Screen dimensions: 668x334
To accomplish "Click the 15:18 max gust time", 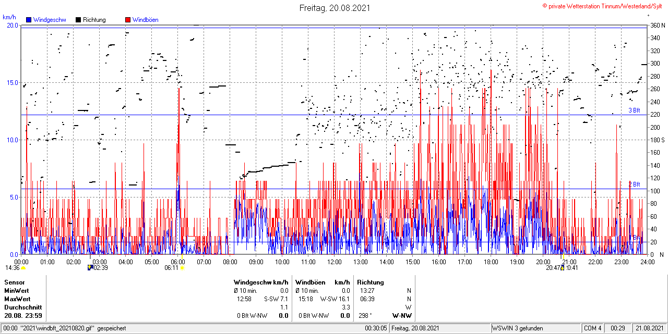I will tap(306, 299).
